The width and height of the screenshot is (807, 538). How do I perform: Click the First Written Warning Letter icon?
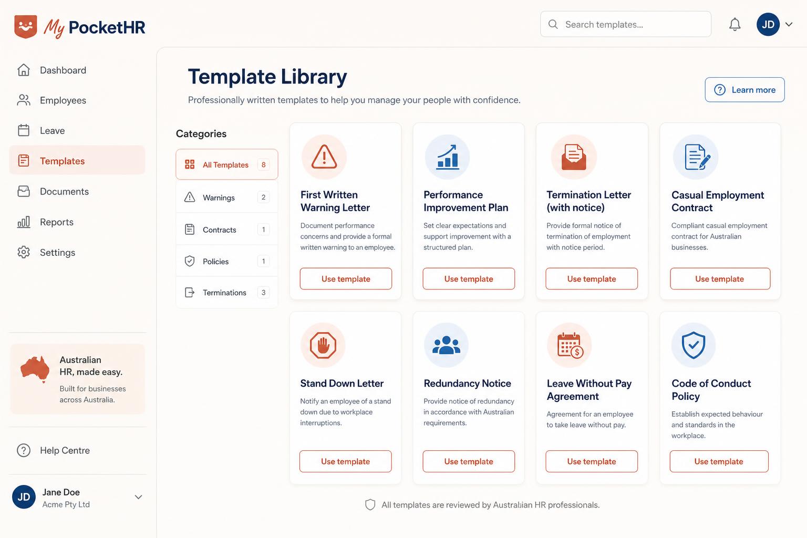[324, 157]
